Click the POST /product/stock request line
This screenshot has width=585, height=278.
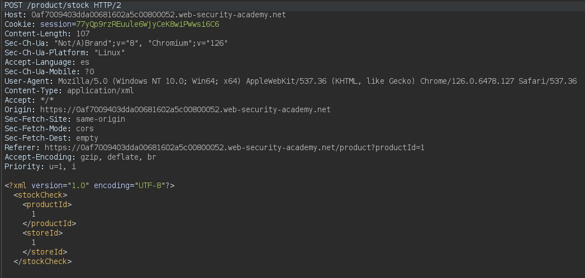tap(63, 6)
